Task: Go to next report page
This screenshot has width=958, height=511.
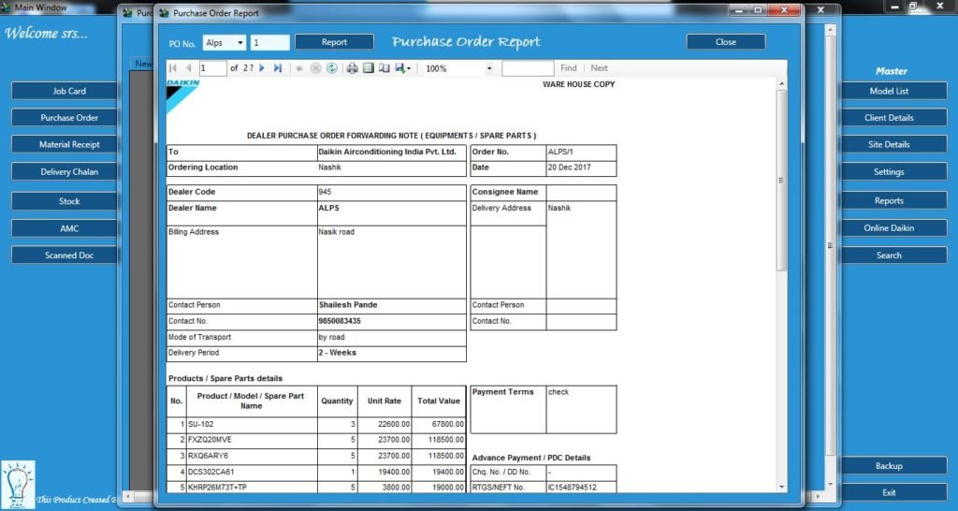Action: coord(262,68)
